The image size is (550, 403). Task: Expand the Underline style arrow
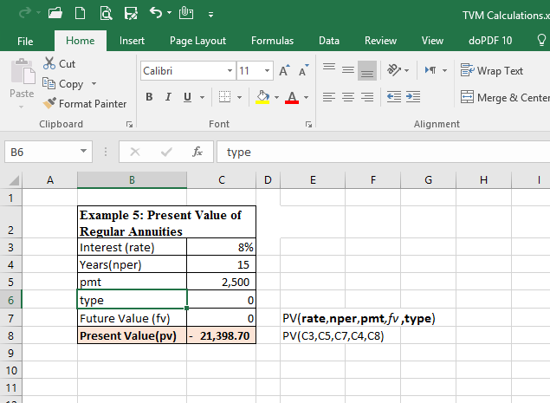coord(202,97)
